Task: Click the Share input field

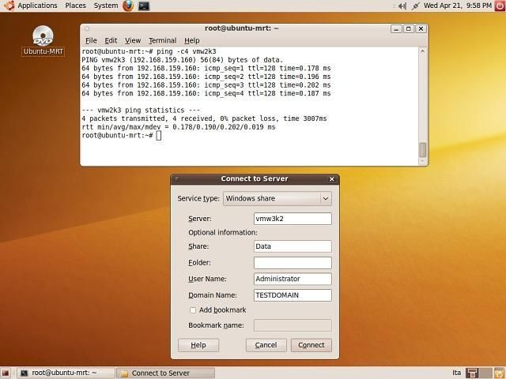Action: pyautogui.click(x=292, y=246)
